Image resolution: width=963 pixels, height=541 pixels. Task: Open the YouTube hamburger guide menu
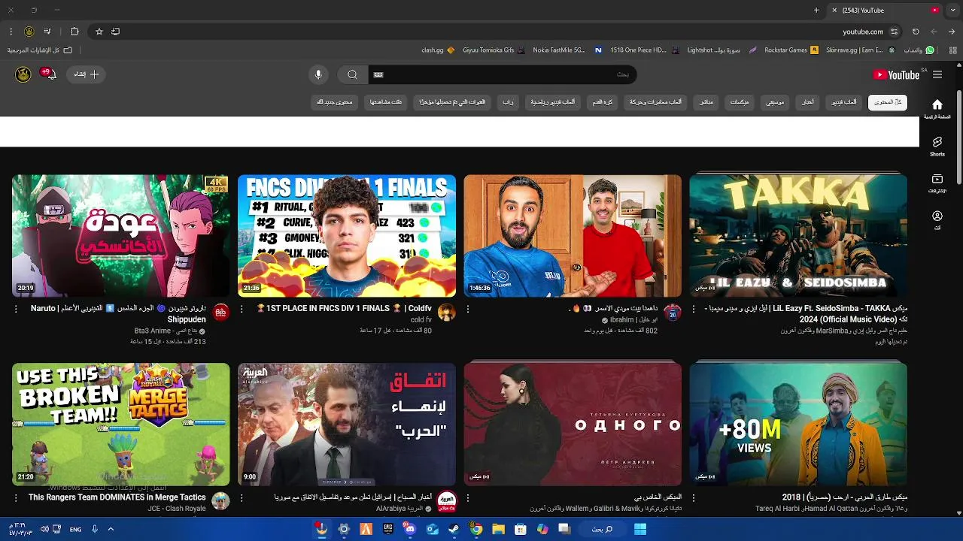tap(937, 74)
